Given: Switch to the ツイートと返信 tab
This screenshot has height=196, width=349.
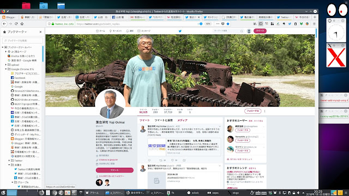Looking at the screenshot, I should click(x=164, y=120).
